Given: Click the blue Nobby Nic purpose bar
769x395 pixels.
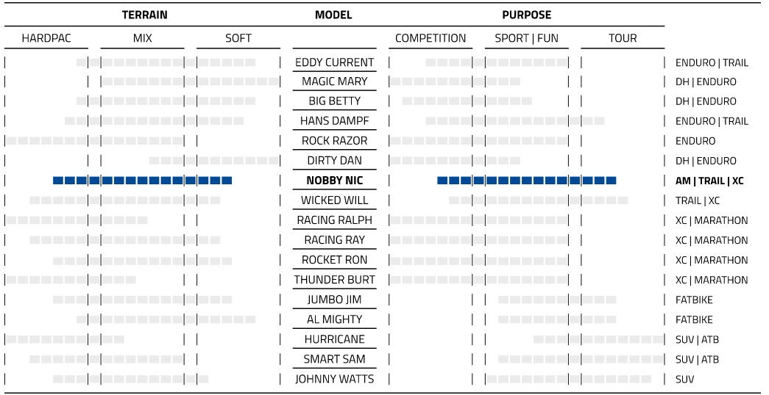Looking at the screenshot, I should (527, 181).
